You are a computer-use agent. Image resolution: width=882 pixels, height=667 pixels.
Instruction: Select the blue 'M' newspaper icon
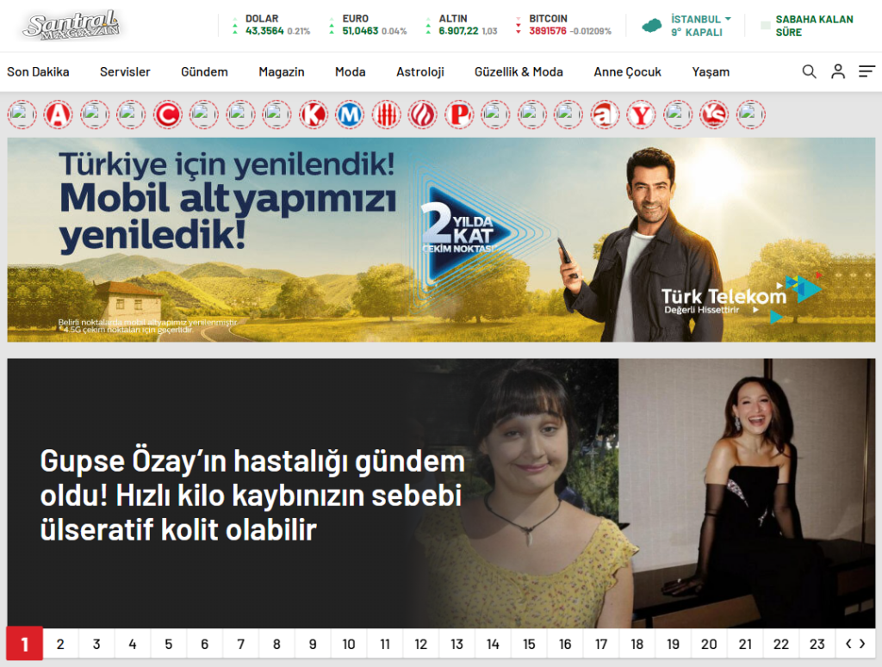[350, 114]
